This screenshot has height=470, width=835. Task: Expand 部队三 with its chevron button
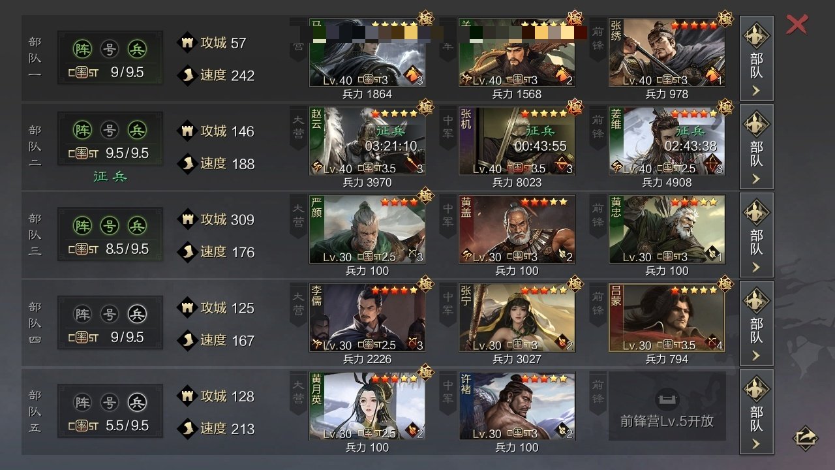[x=757, y=267]
